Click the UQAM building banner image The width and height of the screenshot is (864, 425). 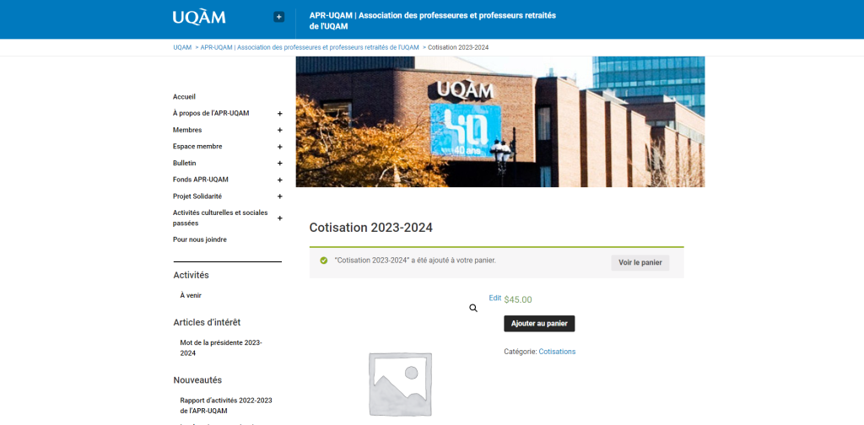click(500, 121)
